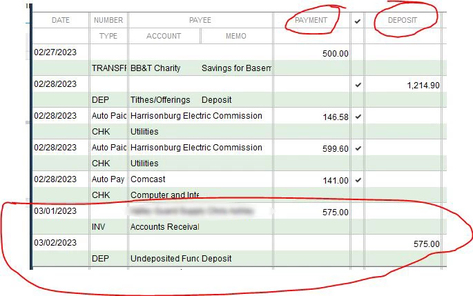Toggle cleared checkmark on 1,214.90 deposit row
This screenshot has height=296, width=473.
(358, 85)
